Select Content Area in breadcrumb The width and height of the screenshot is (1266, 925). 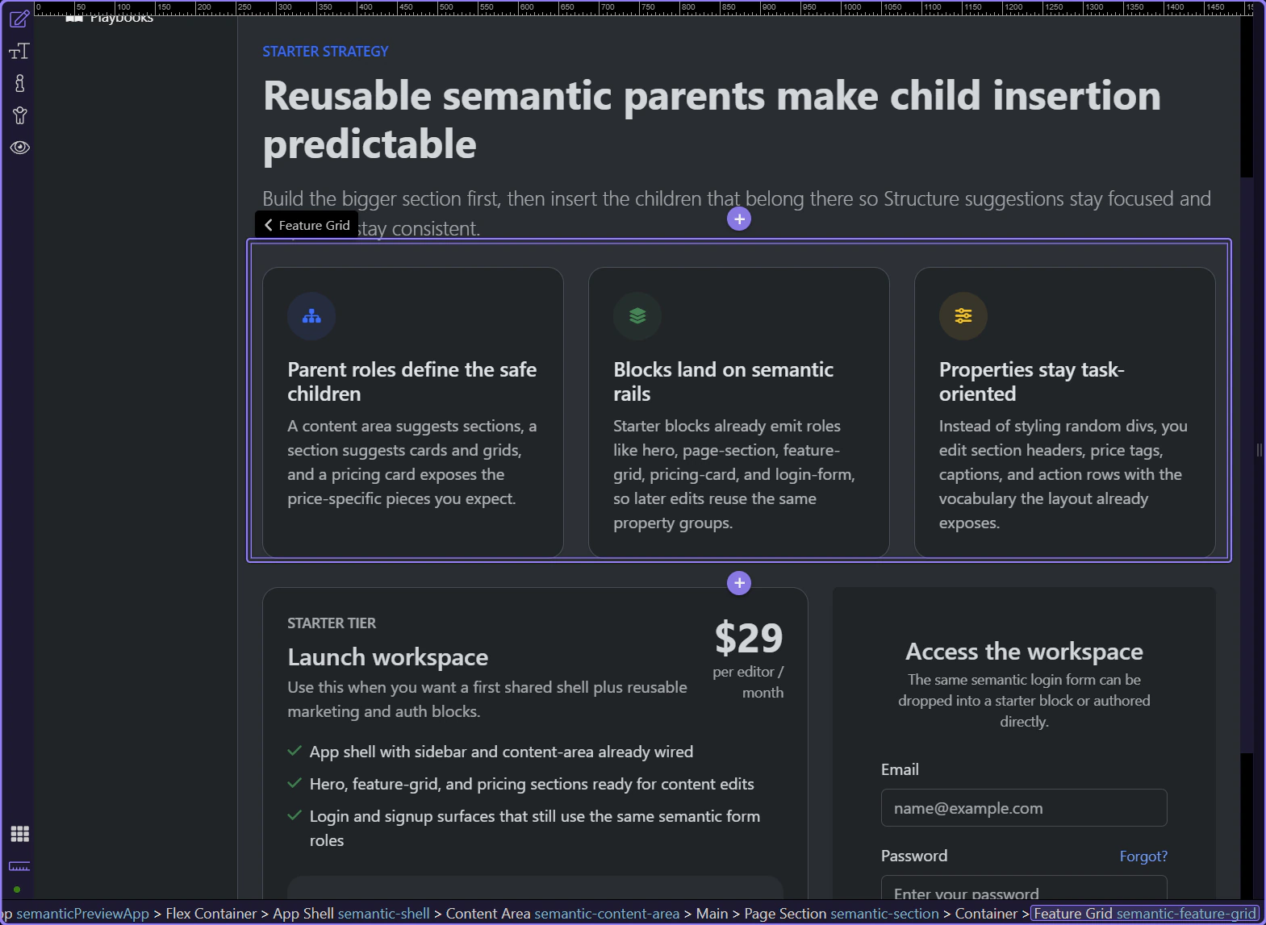[x=562, y=914]
